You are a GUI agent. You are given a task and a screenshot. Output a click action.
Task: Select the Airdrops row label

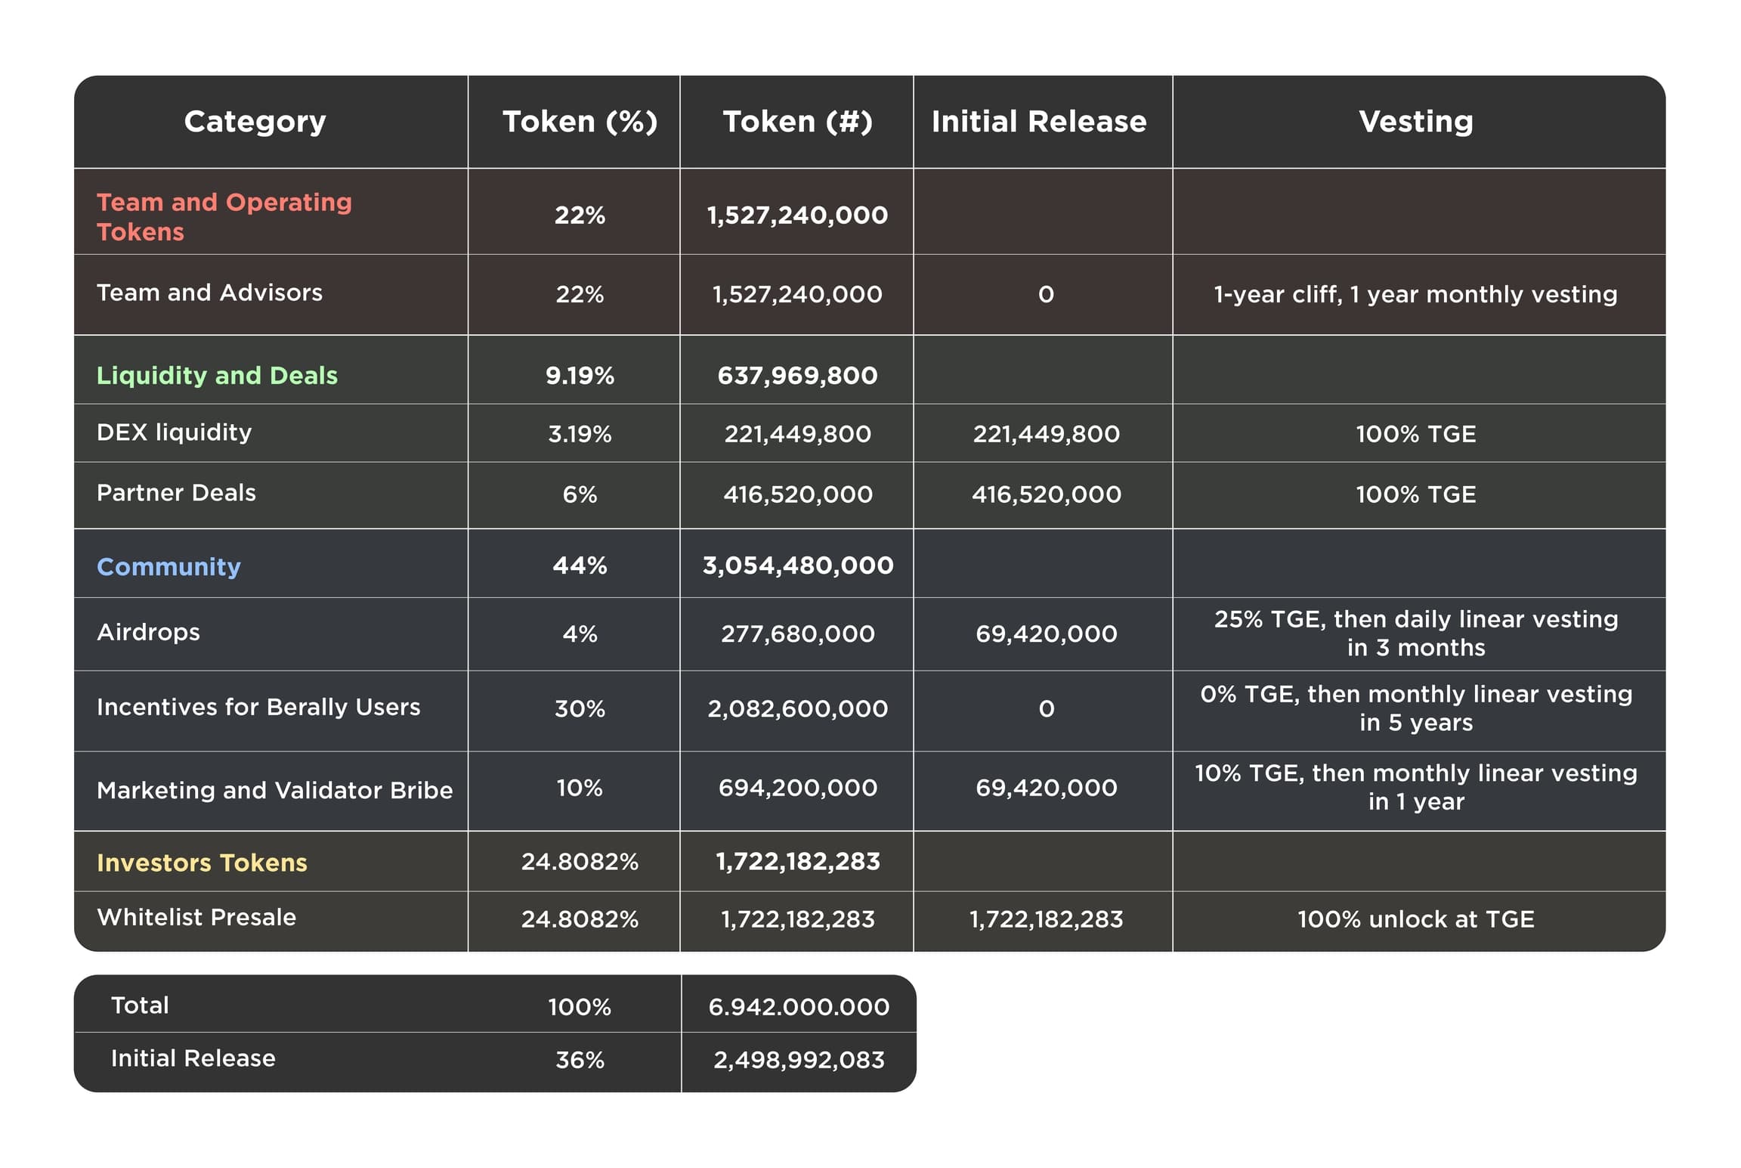[149, 634]
